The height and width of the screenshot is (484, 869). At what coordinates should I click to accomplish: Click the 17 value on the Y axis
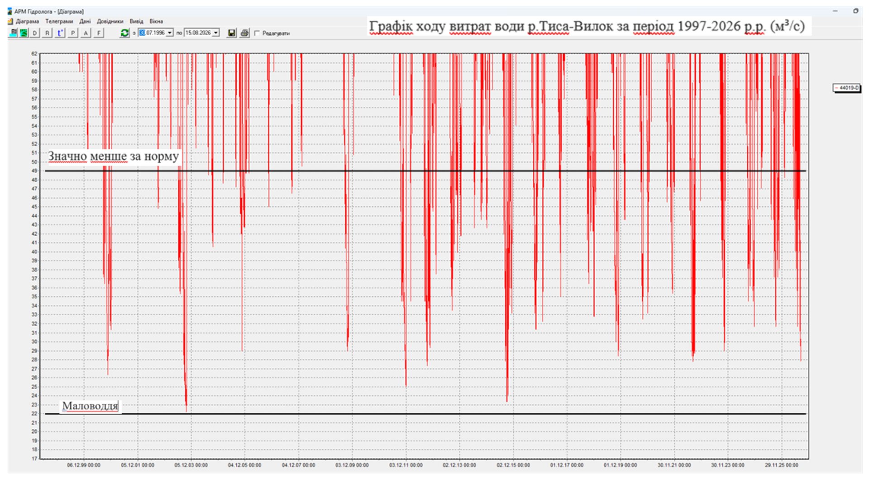click(x=34, y=459)
